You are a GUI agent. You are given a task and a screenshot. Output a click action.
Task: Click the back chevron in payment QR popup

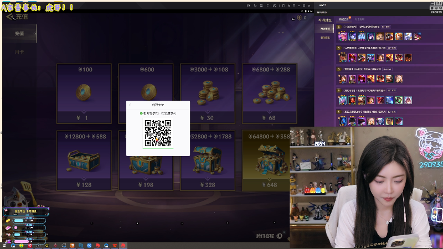(x=130, y=105)
